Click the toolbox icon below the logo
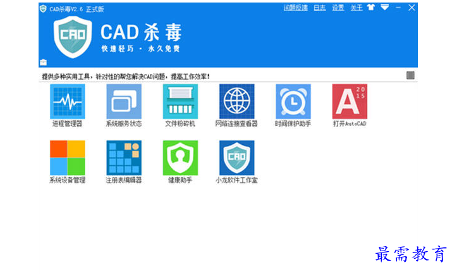 (43, 62)
